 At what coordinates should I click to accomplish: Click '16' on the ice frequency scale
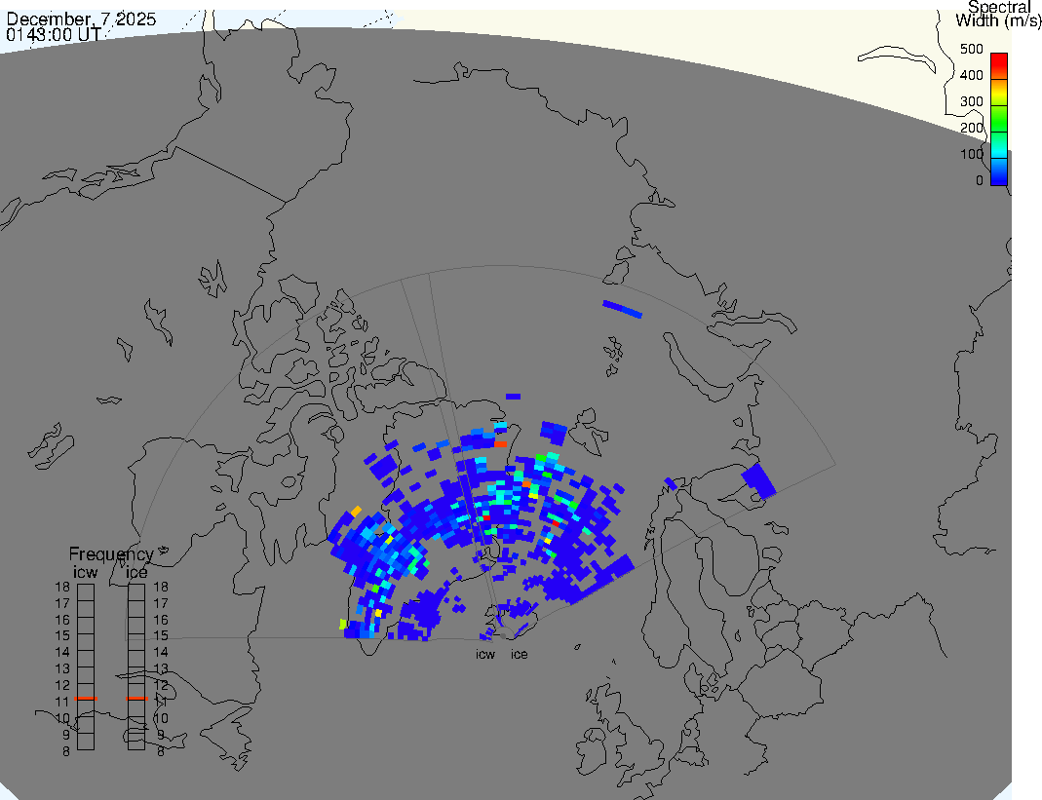[x=161, y=620]
